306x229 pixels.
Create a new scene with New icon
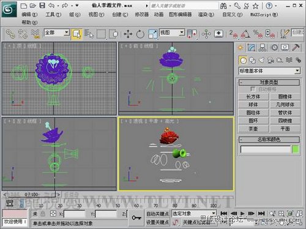click(24, 6)
